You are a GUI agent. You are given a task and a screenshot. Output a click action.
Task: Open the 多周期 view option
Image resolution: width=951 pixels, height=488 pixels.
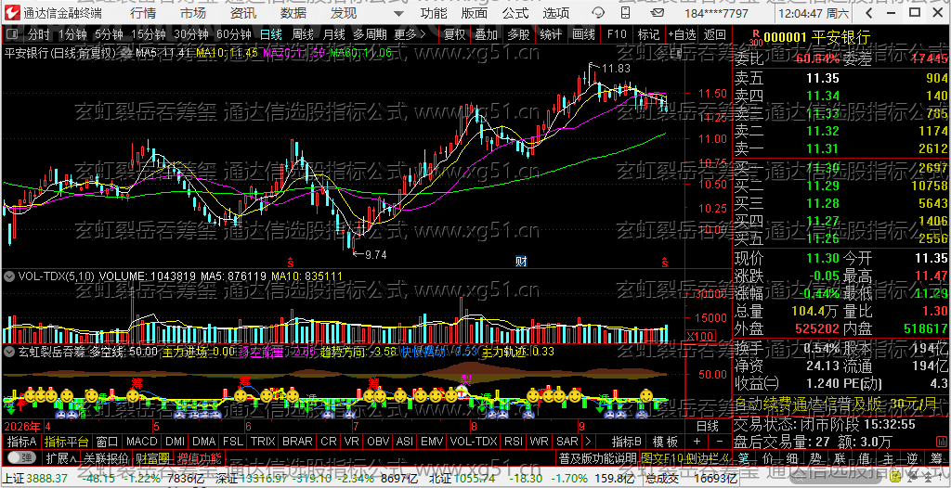point(371,34)
